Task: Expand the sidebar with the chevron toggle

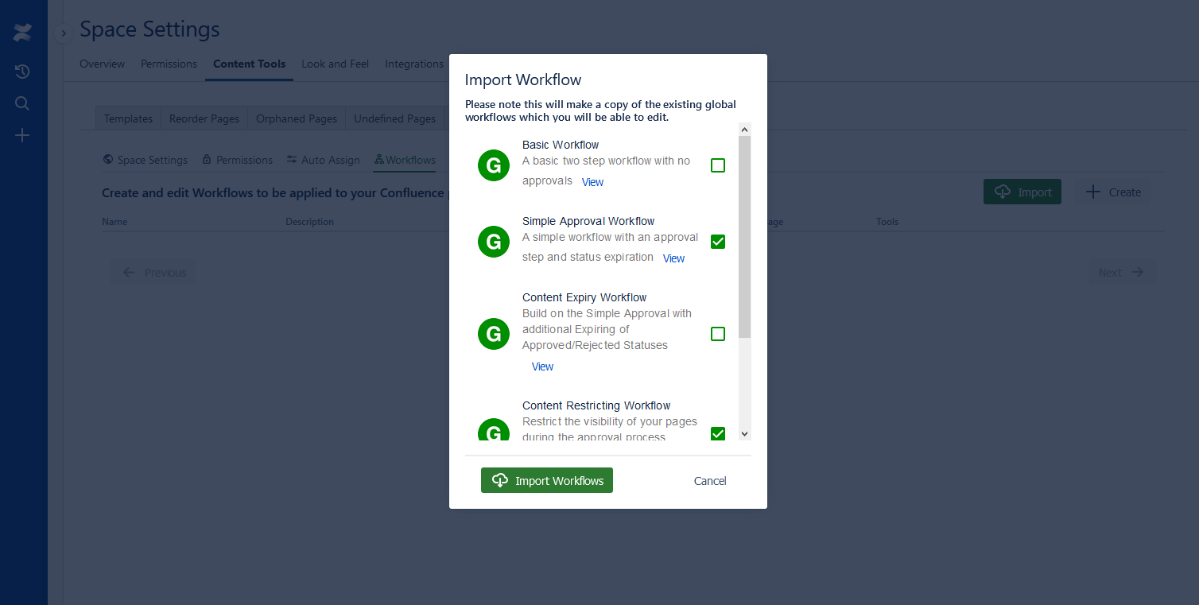Action: [64, 33]
